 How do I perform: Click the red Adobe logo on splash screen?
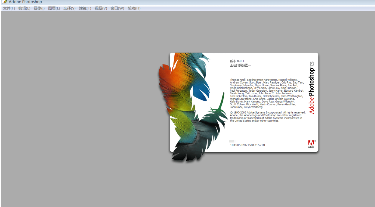(x=311, y=144)
